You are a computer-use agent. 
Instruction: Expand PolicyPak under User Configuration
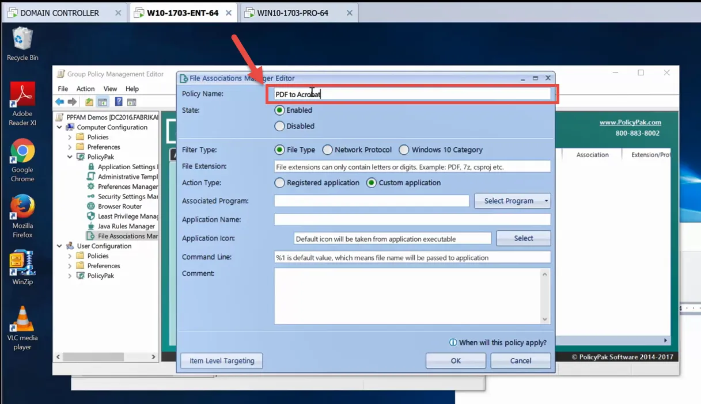pyautogui.click(x=70, y=276)
